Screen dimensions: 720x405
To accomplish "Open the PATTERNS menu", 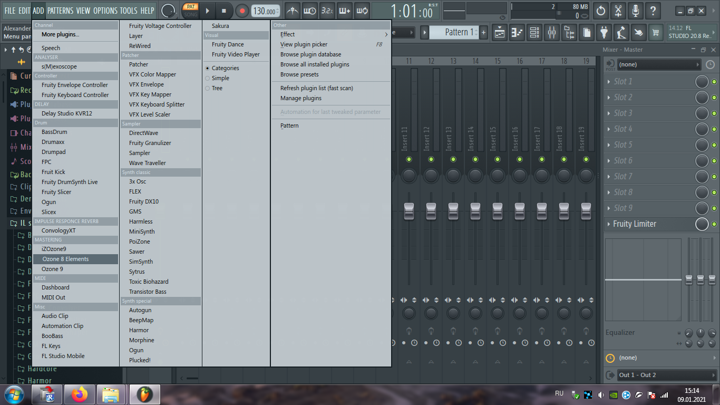I will (x=60, y=11).
